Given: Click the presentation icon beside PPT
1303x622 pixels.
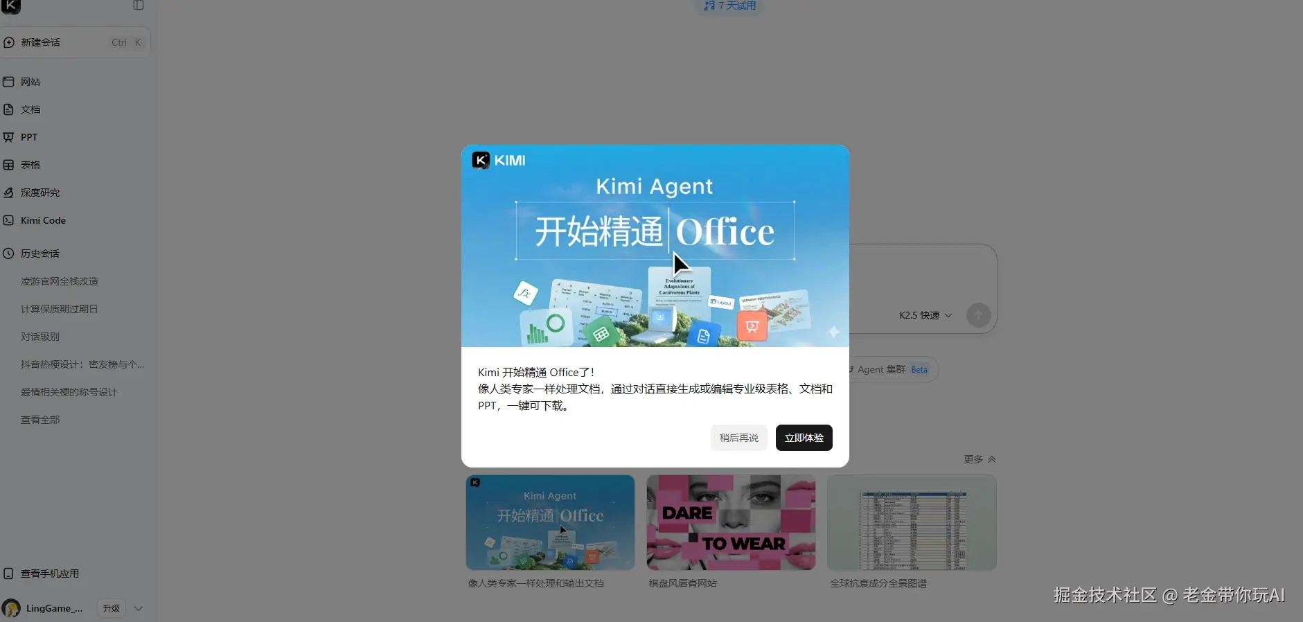Looking at the screenshot, I should click(x=8, y=137).
